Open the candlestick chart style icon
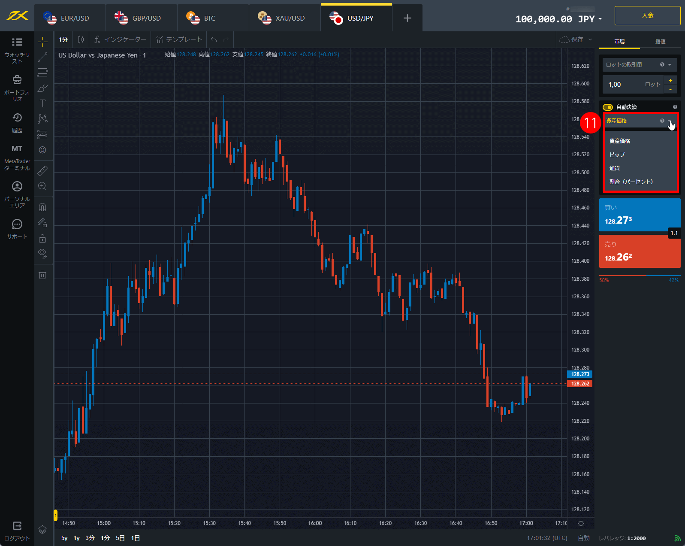This screenshot has height=546, width=685. (x=81, y=39)
